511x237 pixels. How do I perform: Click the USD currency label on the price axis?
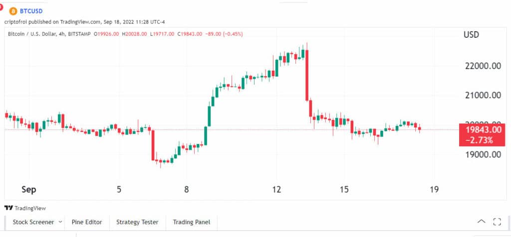pos(471,35)
